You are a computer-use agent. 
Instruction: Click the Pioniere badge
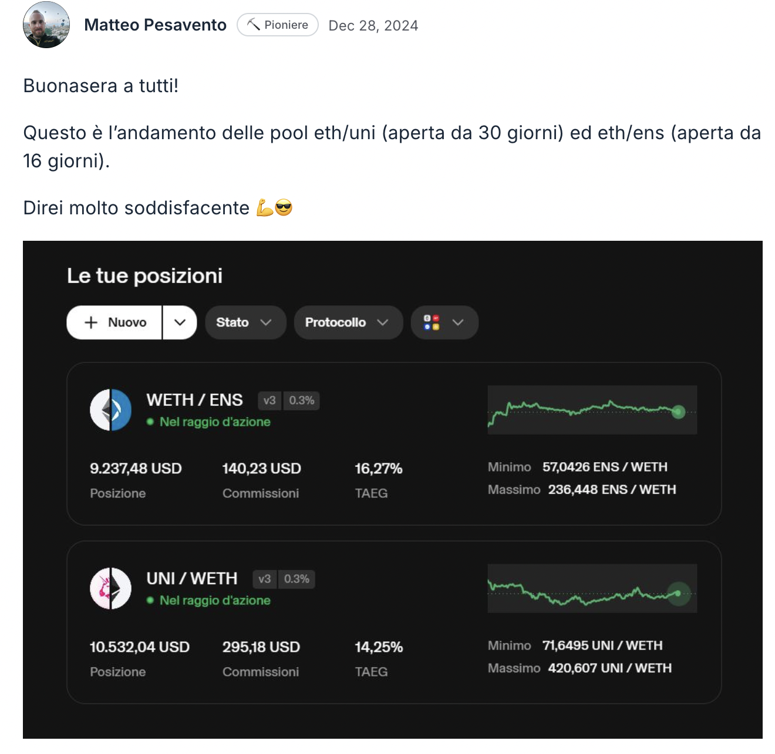click(278, 25)
